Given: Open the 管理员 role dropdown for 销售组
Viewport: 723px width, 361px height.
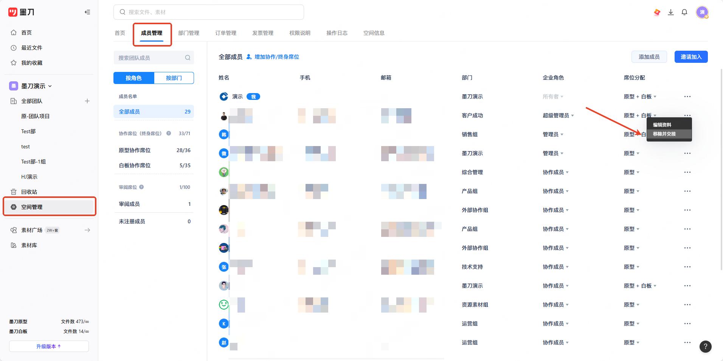Looking at the screenshot, I should (553, 134).
